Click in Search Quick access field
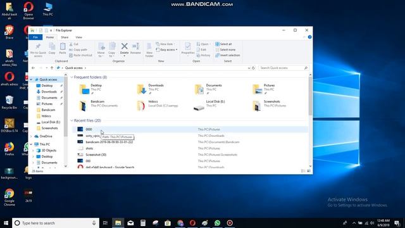The image size is (405, 228). (283, 68)
